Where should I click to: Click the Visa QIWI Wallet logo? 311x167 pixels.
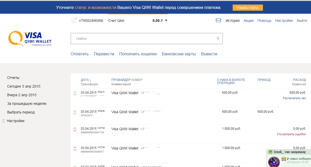(x=30, y=39)
